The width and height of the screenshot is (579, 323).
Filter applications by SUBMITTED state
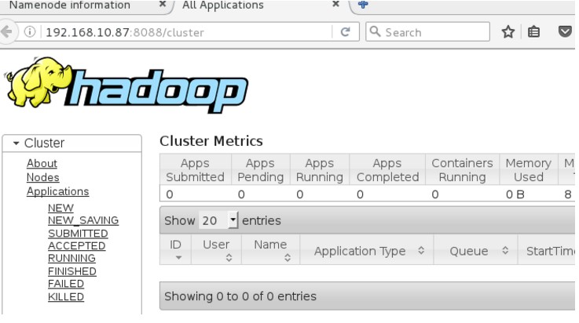[78, 233]
